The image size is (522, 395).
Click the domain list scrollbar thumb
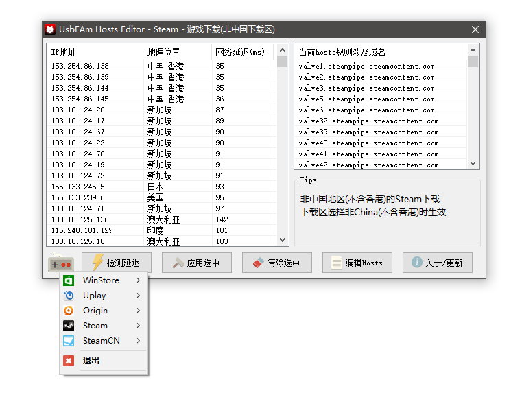473,62
